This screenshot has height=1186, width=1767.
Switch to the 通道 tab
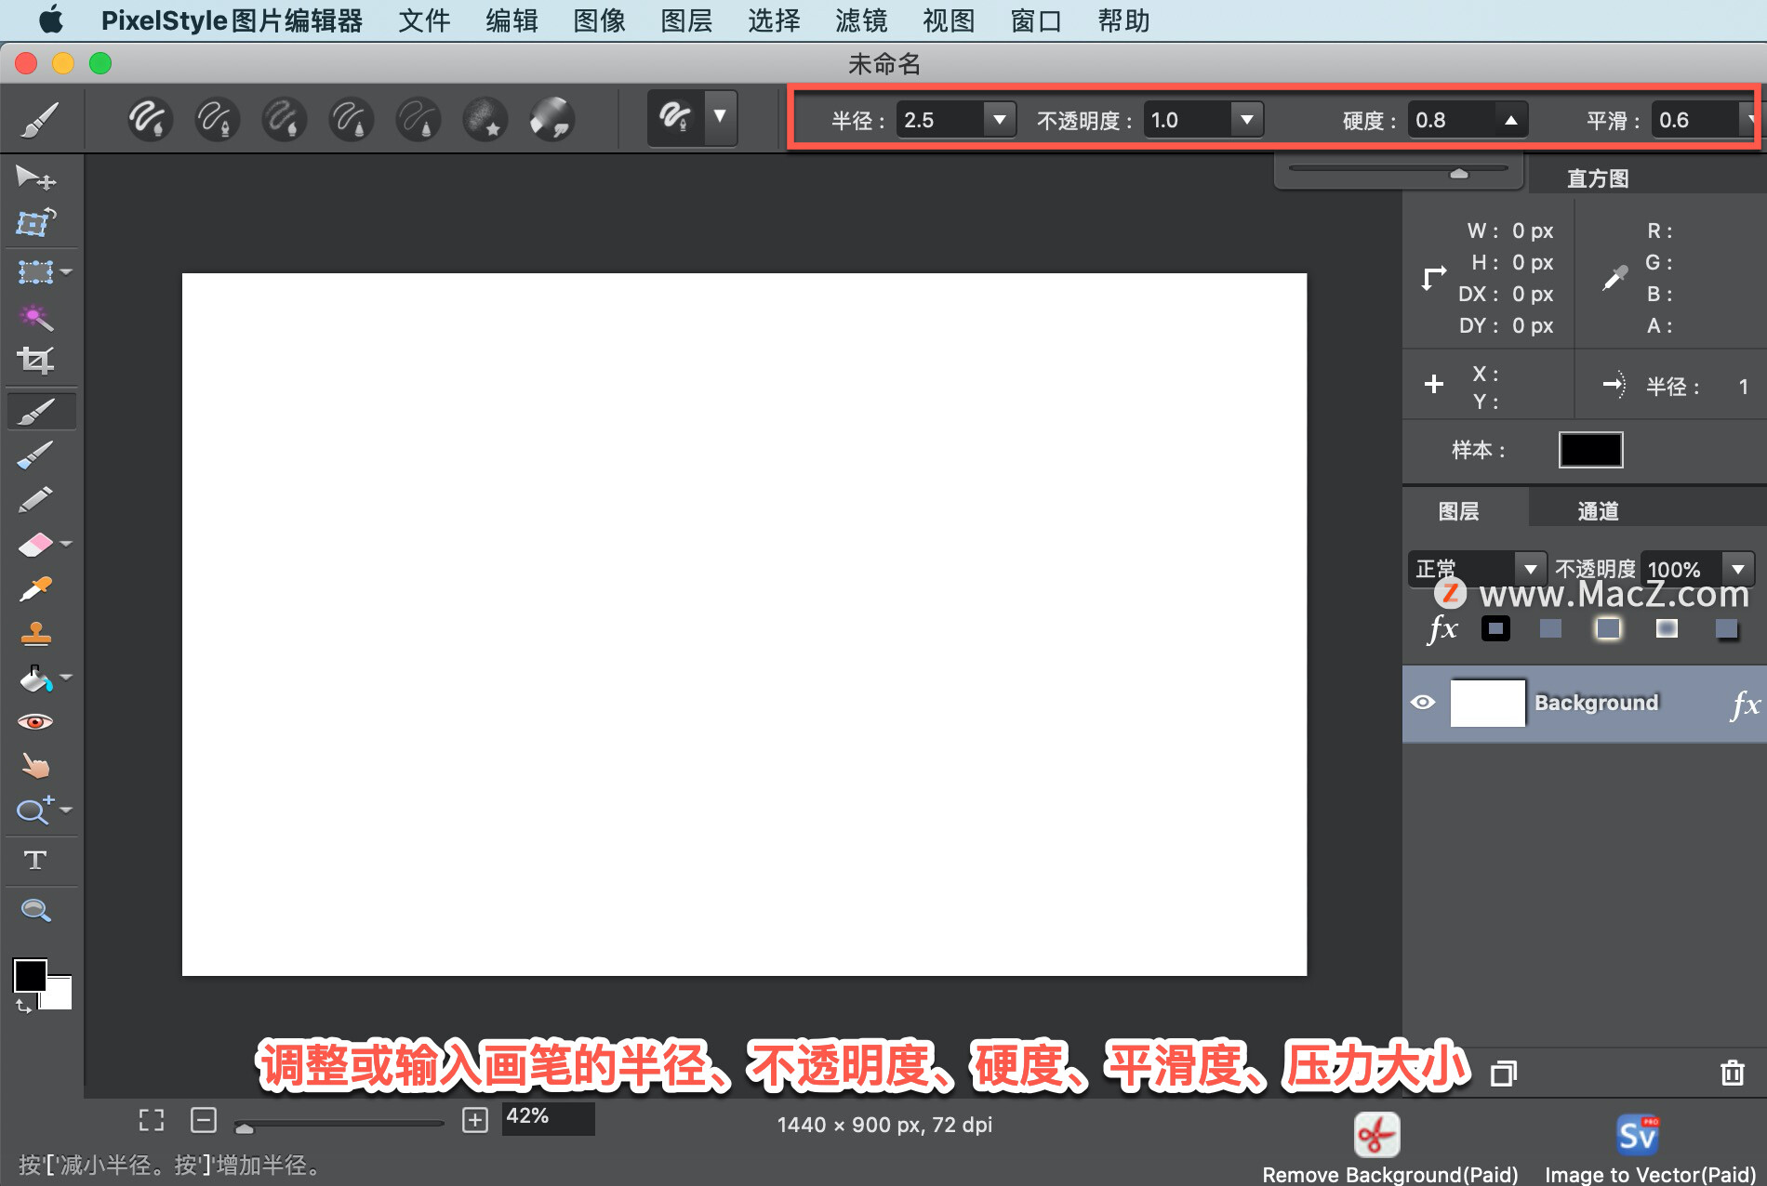[1596, 509]
